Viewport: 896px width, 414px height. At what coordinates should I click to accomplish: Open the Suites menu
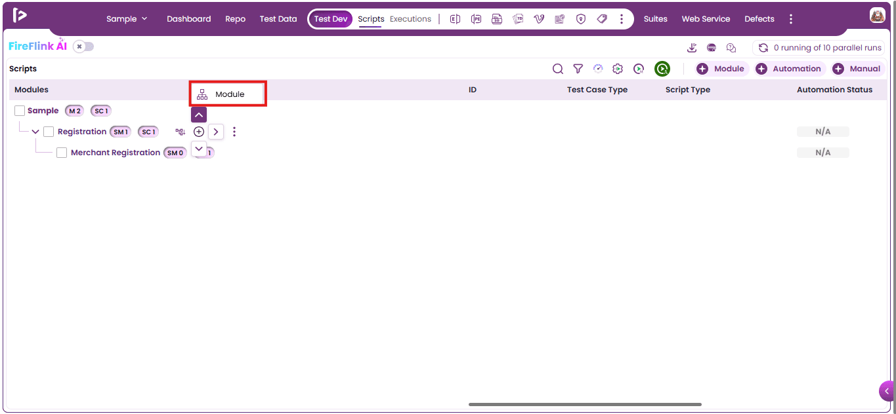pyautogui.click(x=655, y=19)
